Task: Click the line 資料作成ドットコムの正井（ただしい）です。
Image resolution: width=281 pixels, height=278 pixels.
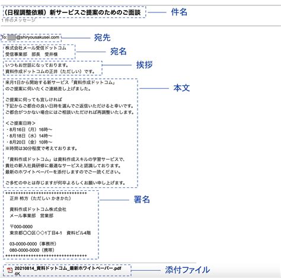Action: (x=50, y=72)
